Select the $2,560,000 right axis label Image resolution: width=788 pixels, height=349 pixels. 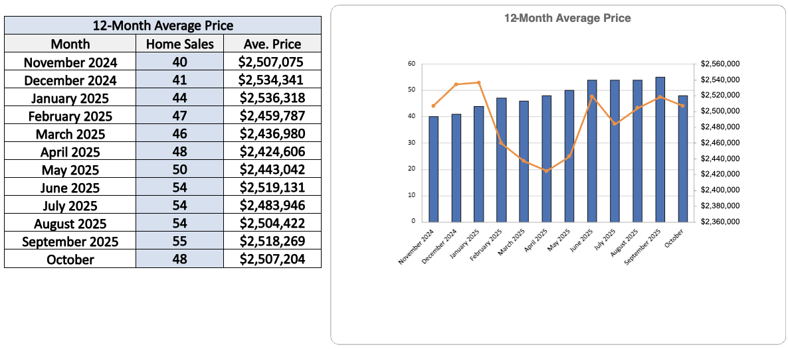[720, 64]
